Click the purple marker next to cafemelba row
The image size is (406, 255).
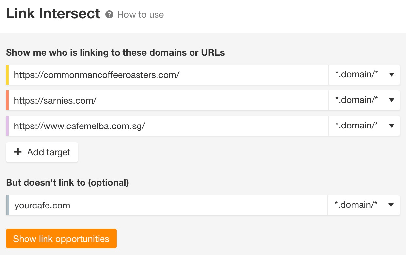[x=7, y=126]
